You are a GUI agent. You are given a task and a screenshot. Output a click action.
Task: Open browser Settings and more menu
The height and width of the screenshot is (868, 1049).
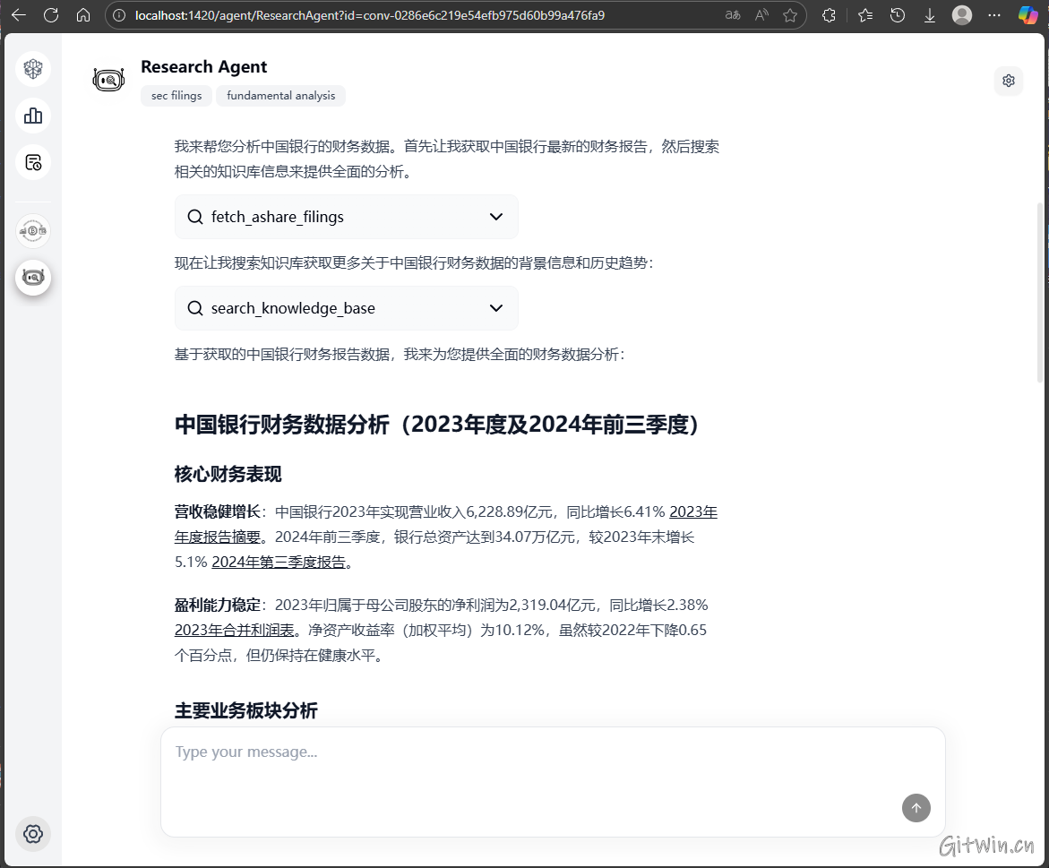[x=994, y=15]
